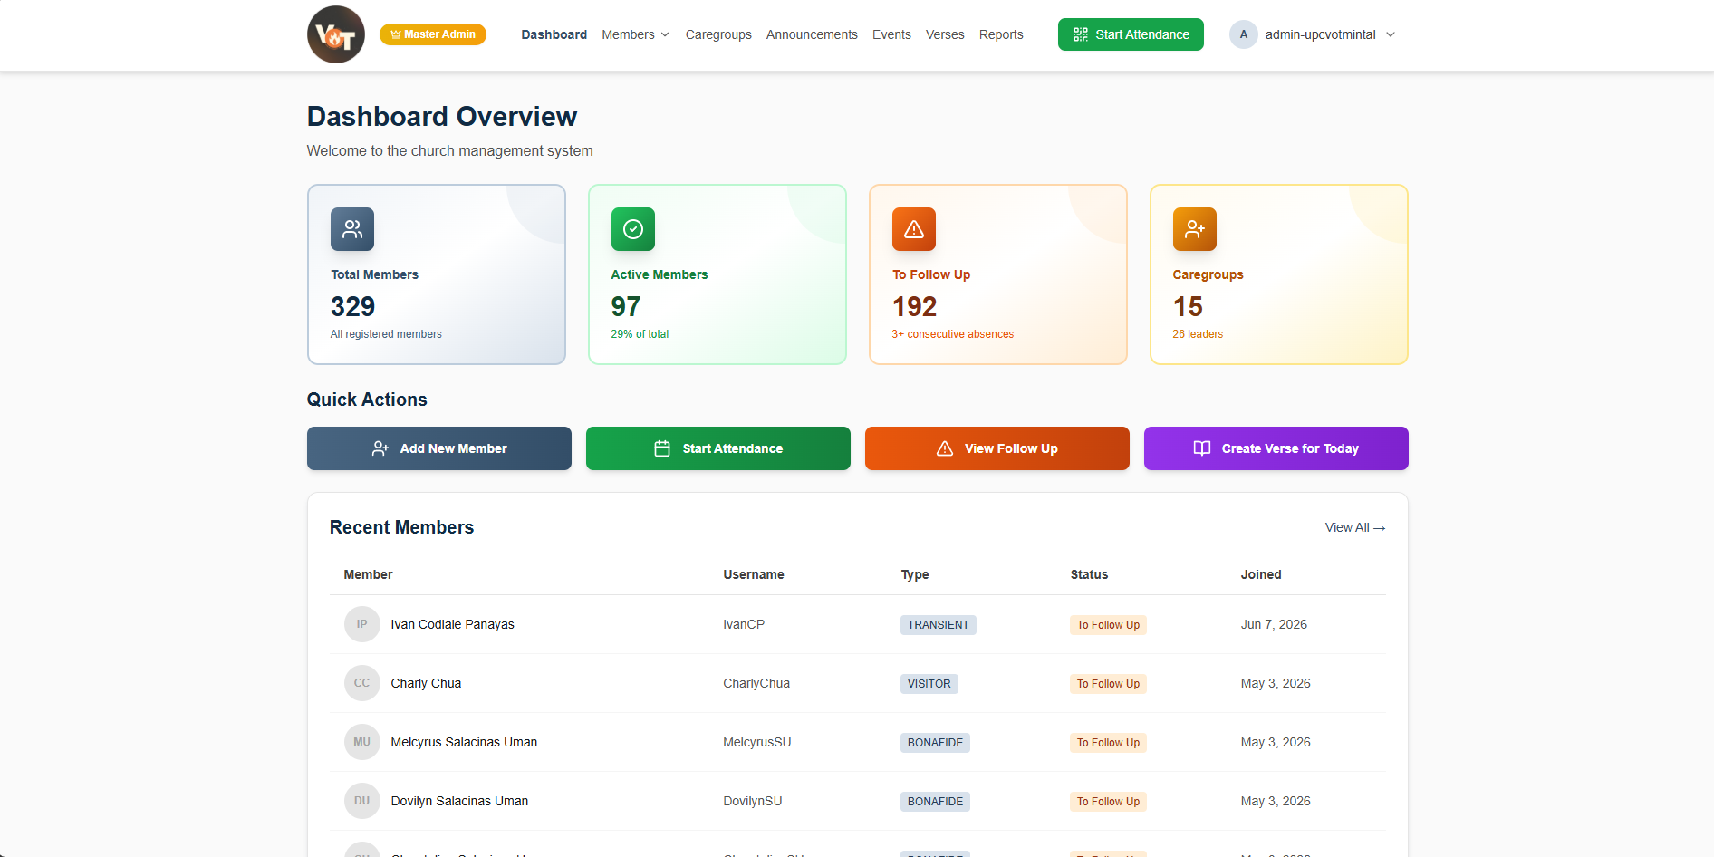Open the Reports nav item

pos(1001,34)
